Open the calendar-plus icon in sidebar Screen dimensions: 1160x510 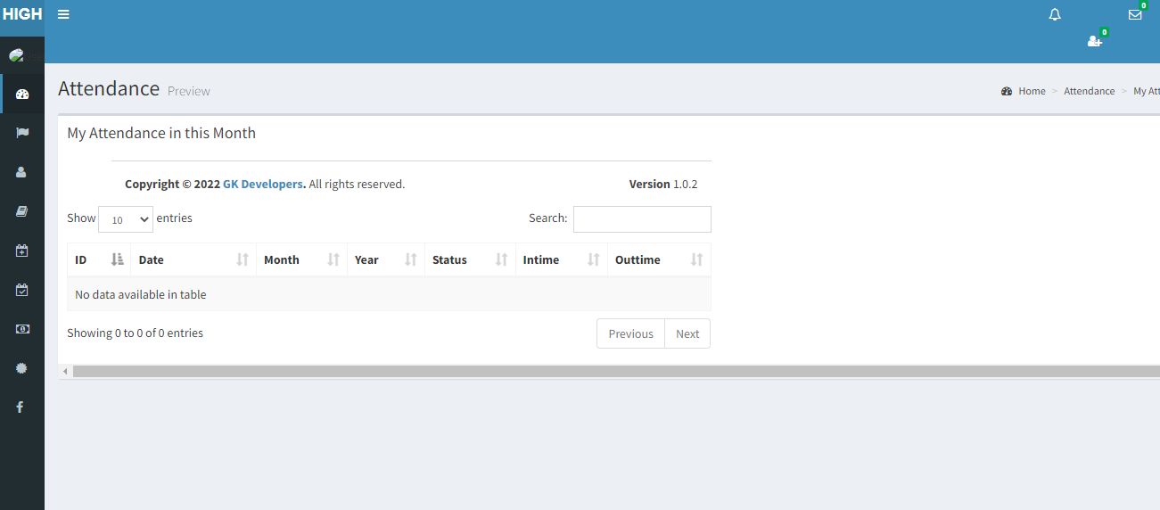click(22, 251)
